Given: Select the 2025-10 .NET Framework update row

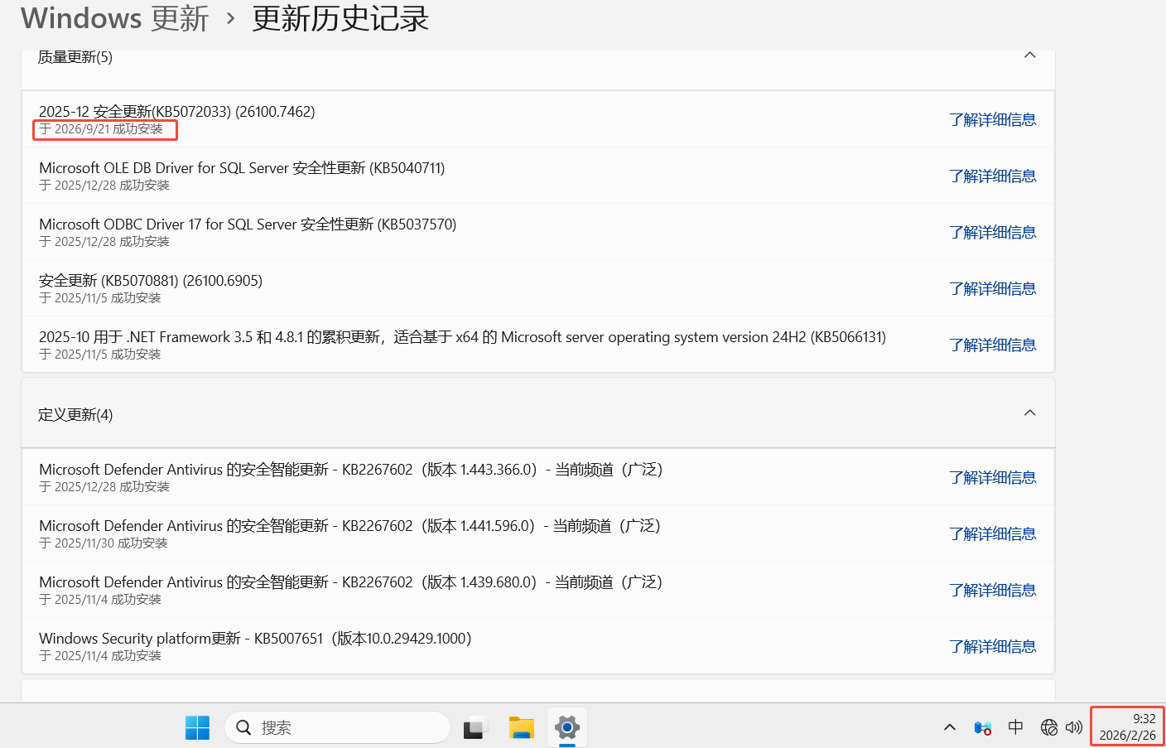Looking at the screenshot, I should tap(537, 345).
